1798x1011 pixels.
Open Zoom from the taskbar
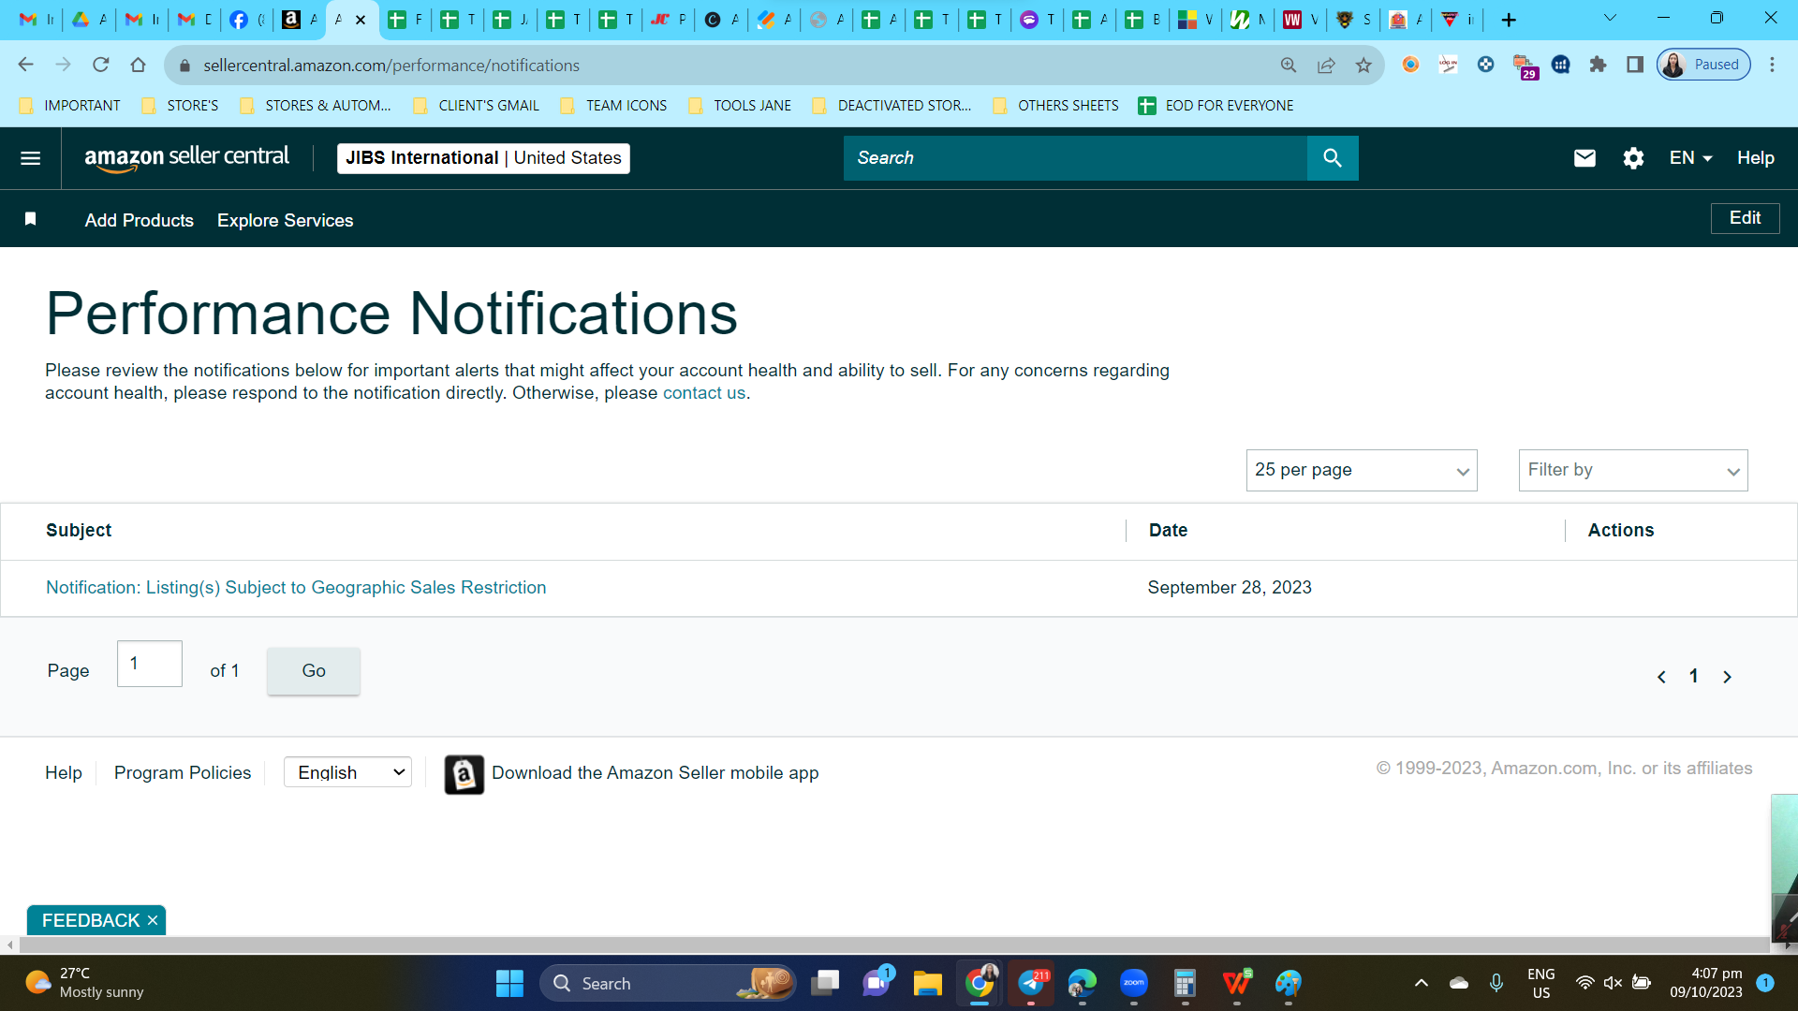point(1134,983)
